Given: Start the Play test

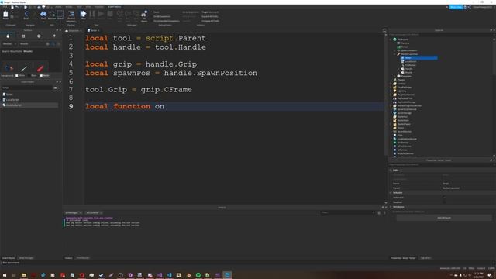Looking at the screenshot, I should pyautogui.click(x=83, y=14).
